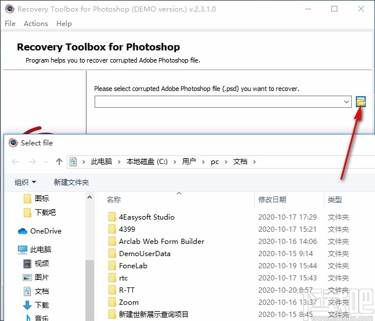The width and height of the screenshot is (375, 321).
Task: Click the OneDrive cloud icon
Action: pos(23,231)
